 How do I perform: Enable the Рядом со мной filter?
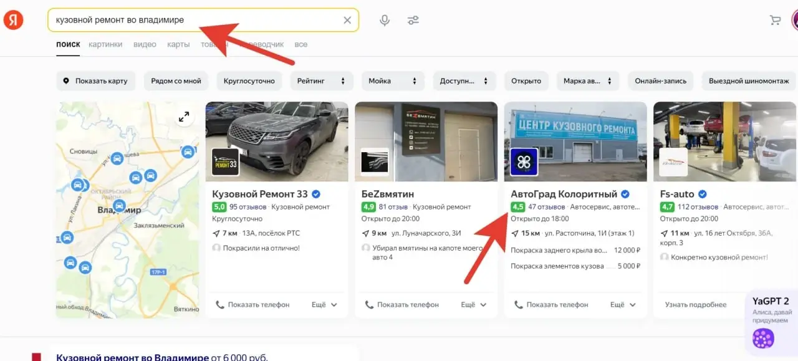[176, 81]
